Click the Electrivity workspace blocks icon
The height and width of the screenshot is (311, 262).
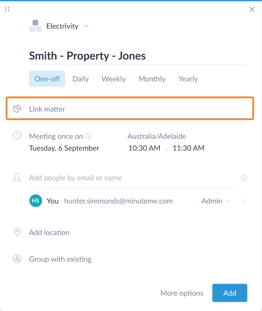pos(36,26)
